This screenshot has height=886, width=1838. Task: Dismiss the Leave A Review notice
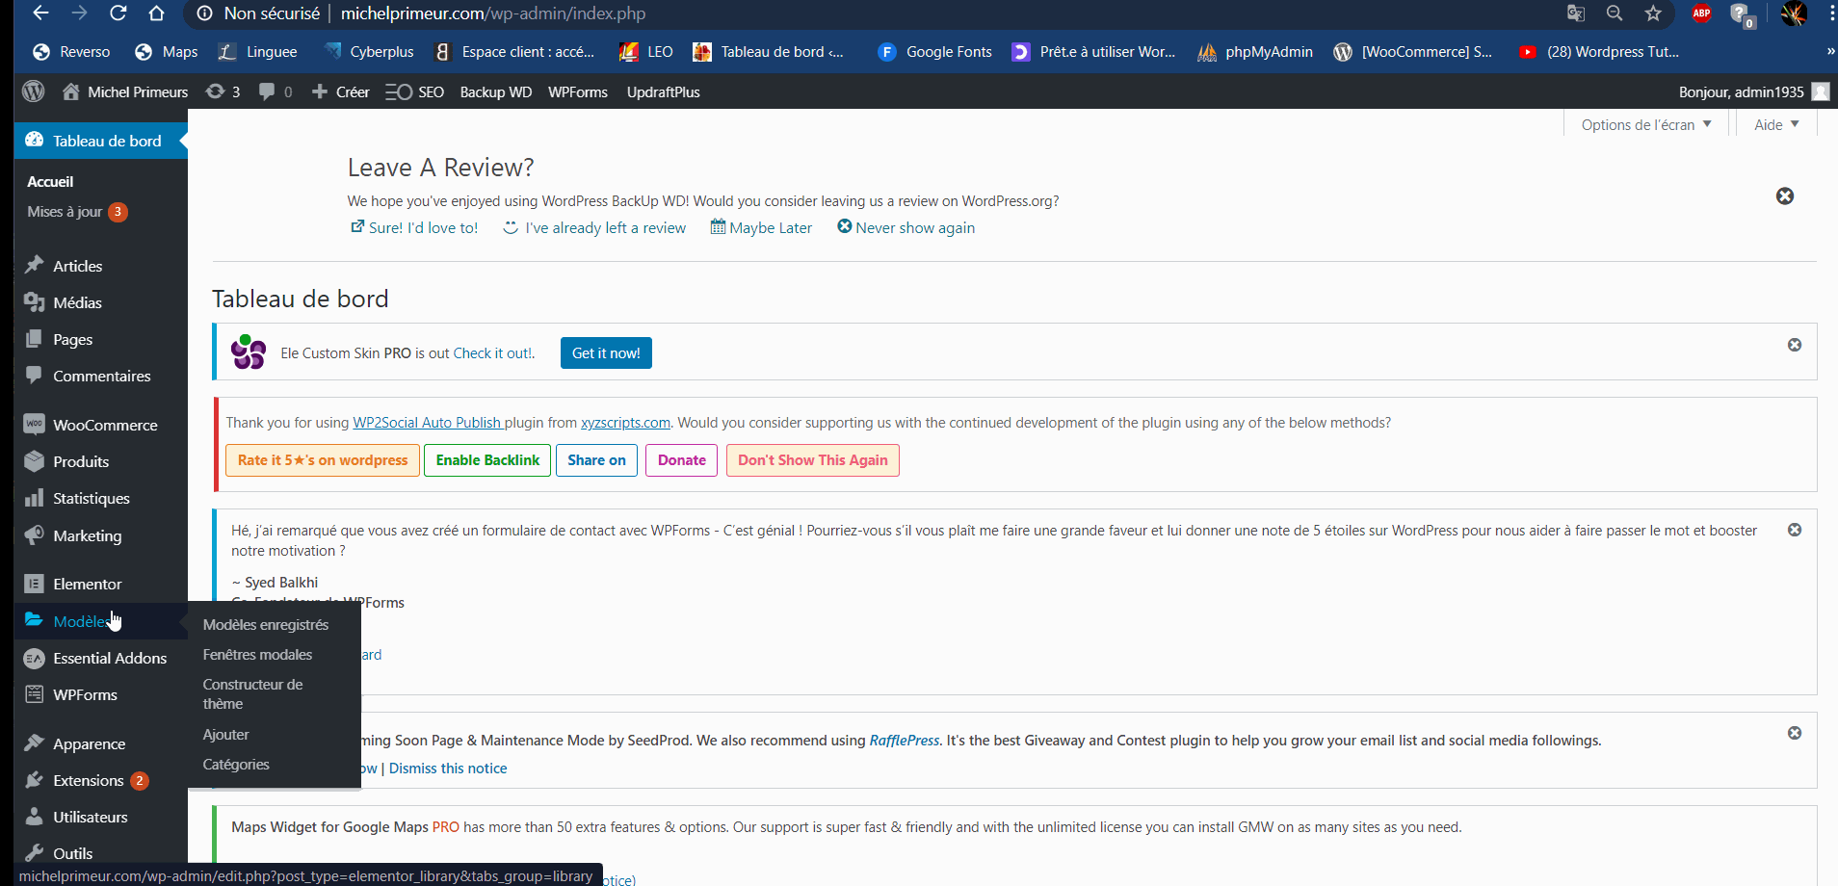point(1785,195)
